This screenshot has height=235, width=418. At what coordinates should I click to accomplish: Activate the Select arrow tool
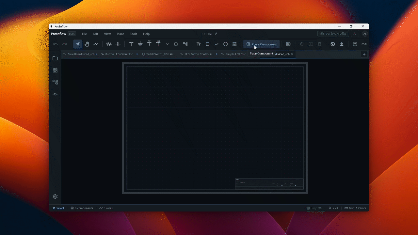78,44
